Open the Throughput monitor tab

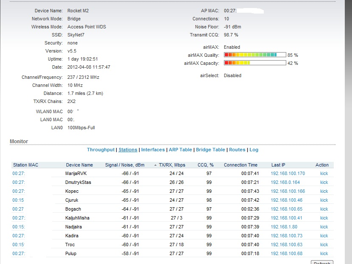point(101,150)
